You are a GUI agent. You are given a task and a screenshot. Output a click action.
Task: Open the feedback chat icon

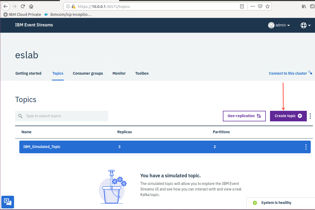8,202
